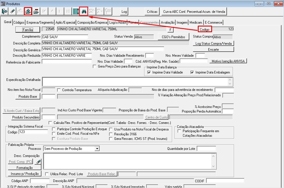Viewport: 284px width, 188px height.
Task: Open the Medicam. tab
Action: click(x=196, y=23)
